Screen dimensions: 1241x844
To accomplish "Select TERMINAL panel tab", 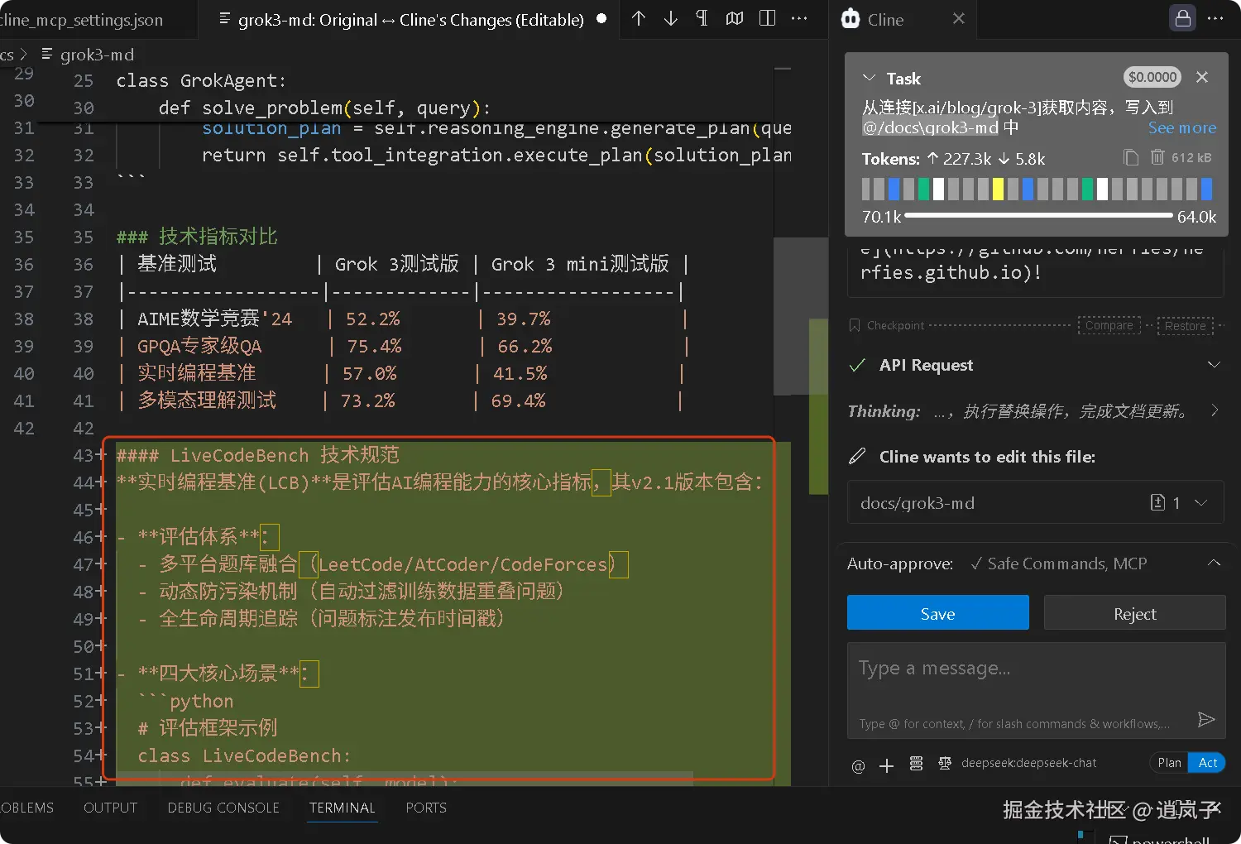I will 342,808.
